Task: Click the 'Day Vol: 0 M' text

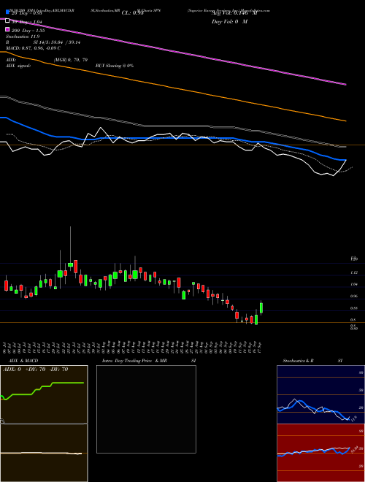Action: (229, 22)
